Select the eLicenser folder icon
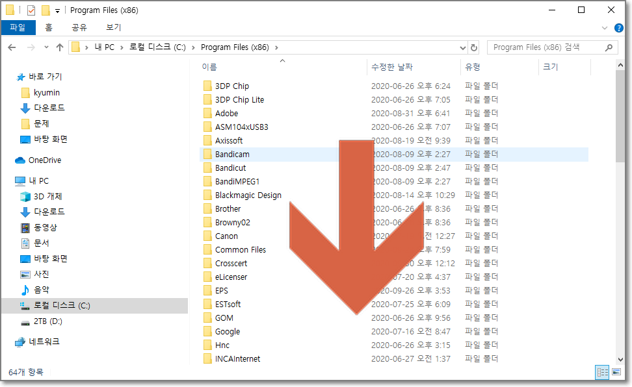The width and height of the screenshot is (632, 387). [x=207, y=277]
